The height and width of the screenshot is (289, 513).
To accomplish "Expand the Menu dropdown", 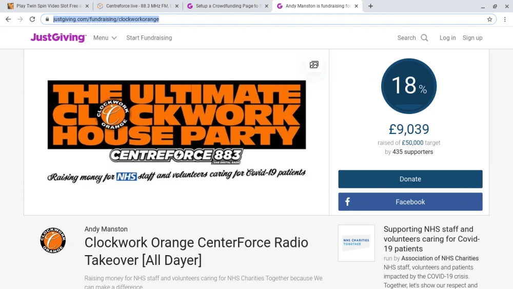I will coord(105,38).
